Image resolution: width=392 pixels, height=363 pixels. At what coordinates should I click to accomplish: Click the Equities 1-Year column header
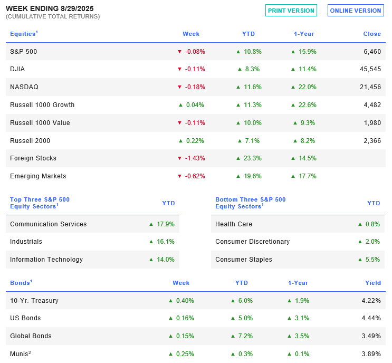pyautogui.click(x=304, y=34)
